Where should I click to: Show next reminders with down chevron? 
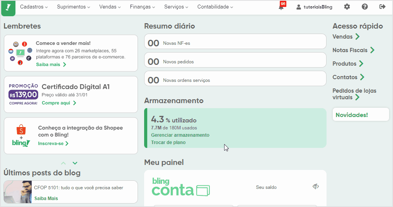coord(75,163)
